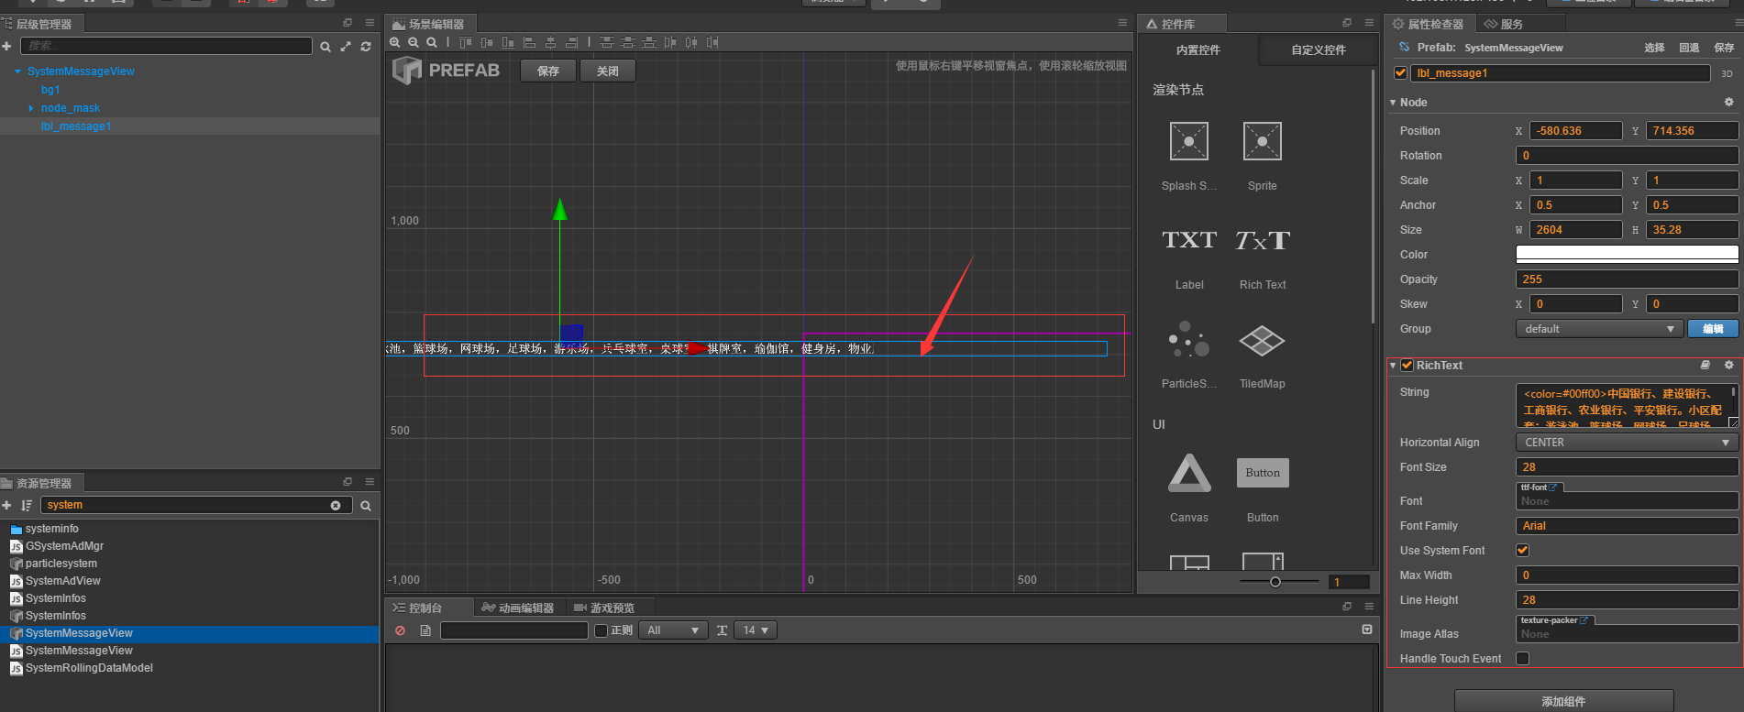The image size is (1744, 712).
Task: Collapse the SystemMessageView tree node
Action: [17, 71]
